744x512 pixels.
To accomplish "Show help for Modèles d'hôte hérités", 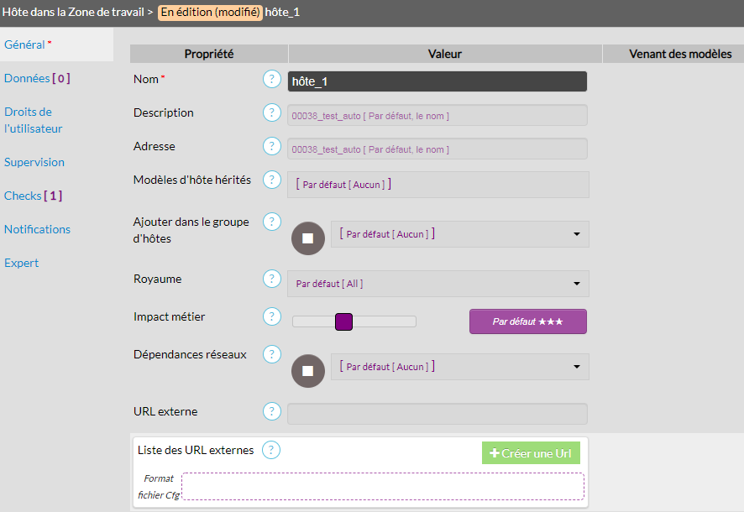I will click(x=271, y=180).
